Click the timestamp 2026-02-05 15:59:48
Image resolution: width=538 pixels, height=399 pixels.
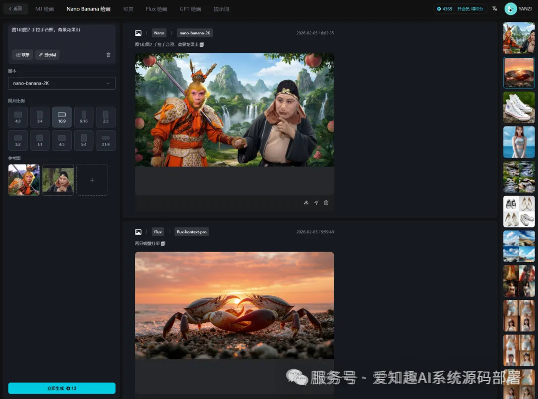point(315,232)
